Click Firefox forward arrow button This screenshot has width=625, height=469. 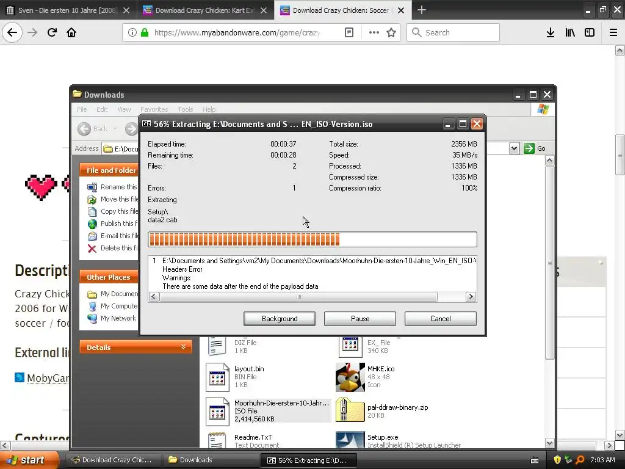pos(32,32)
